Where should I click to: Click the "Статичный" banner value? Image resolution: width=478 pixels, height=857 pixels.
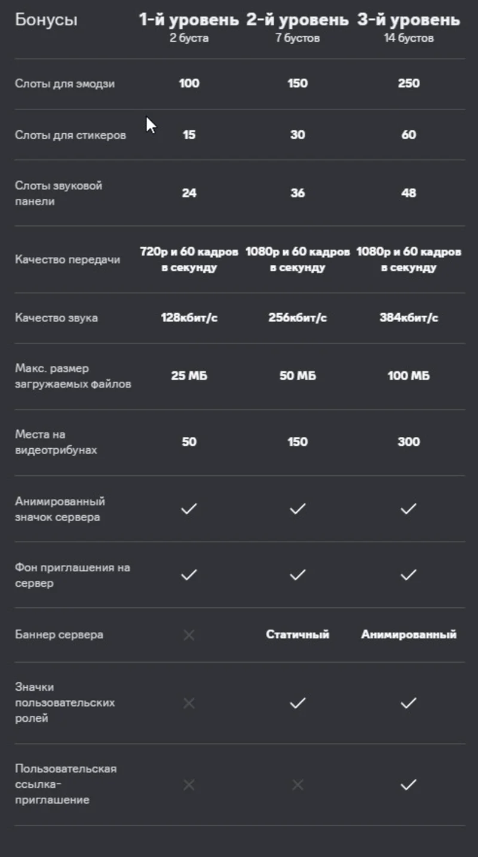[298, 635]
